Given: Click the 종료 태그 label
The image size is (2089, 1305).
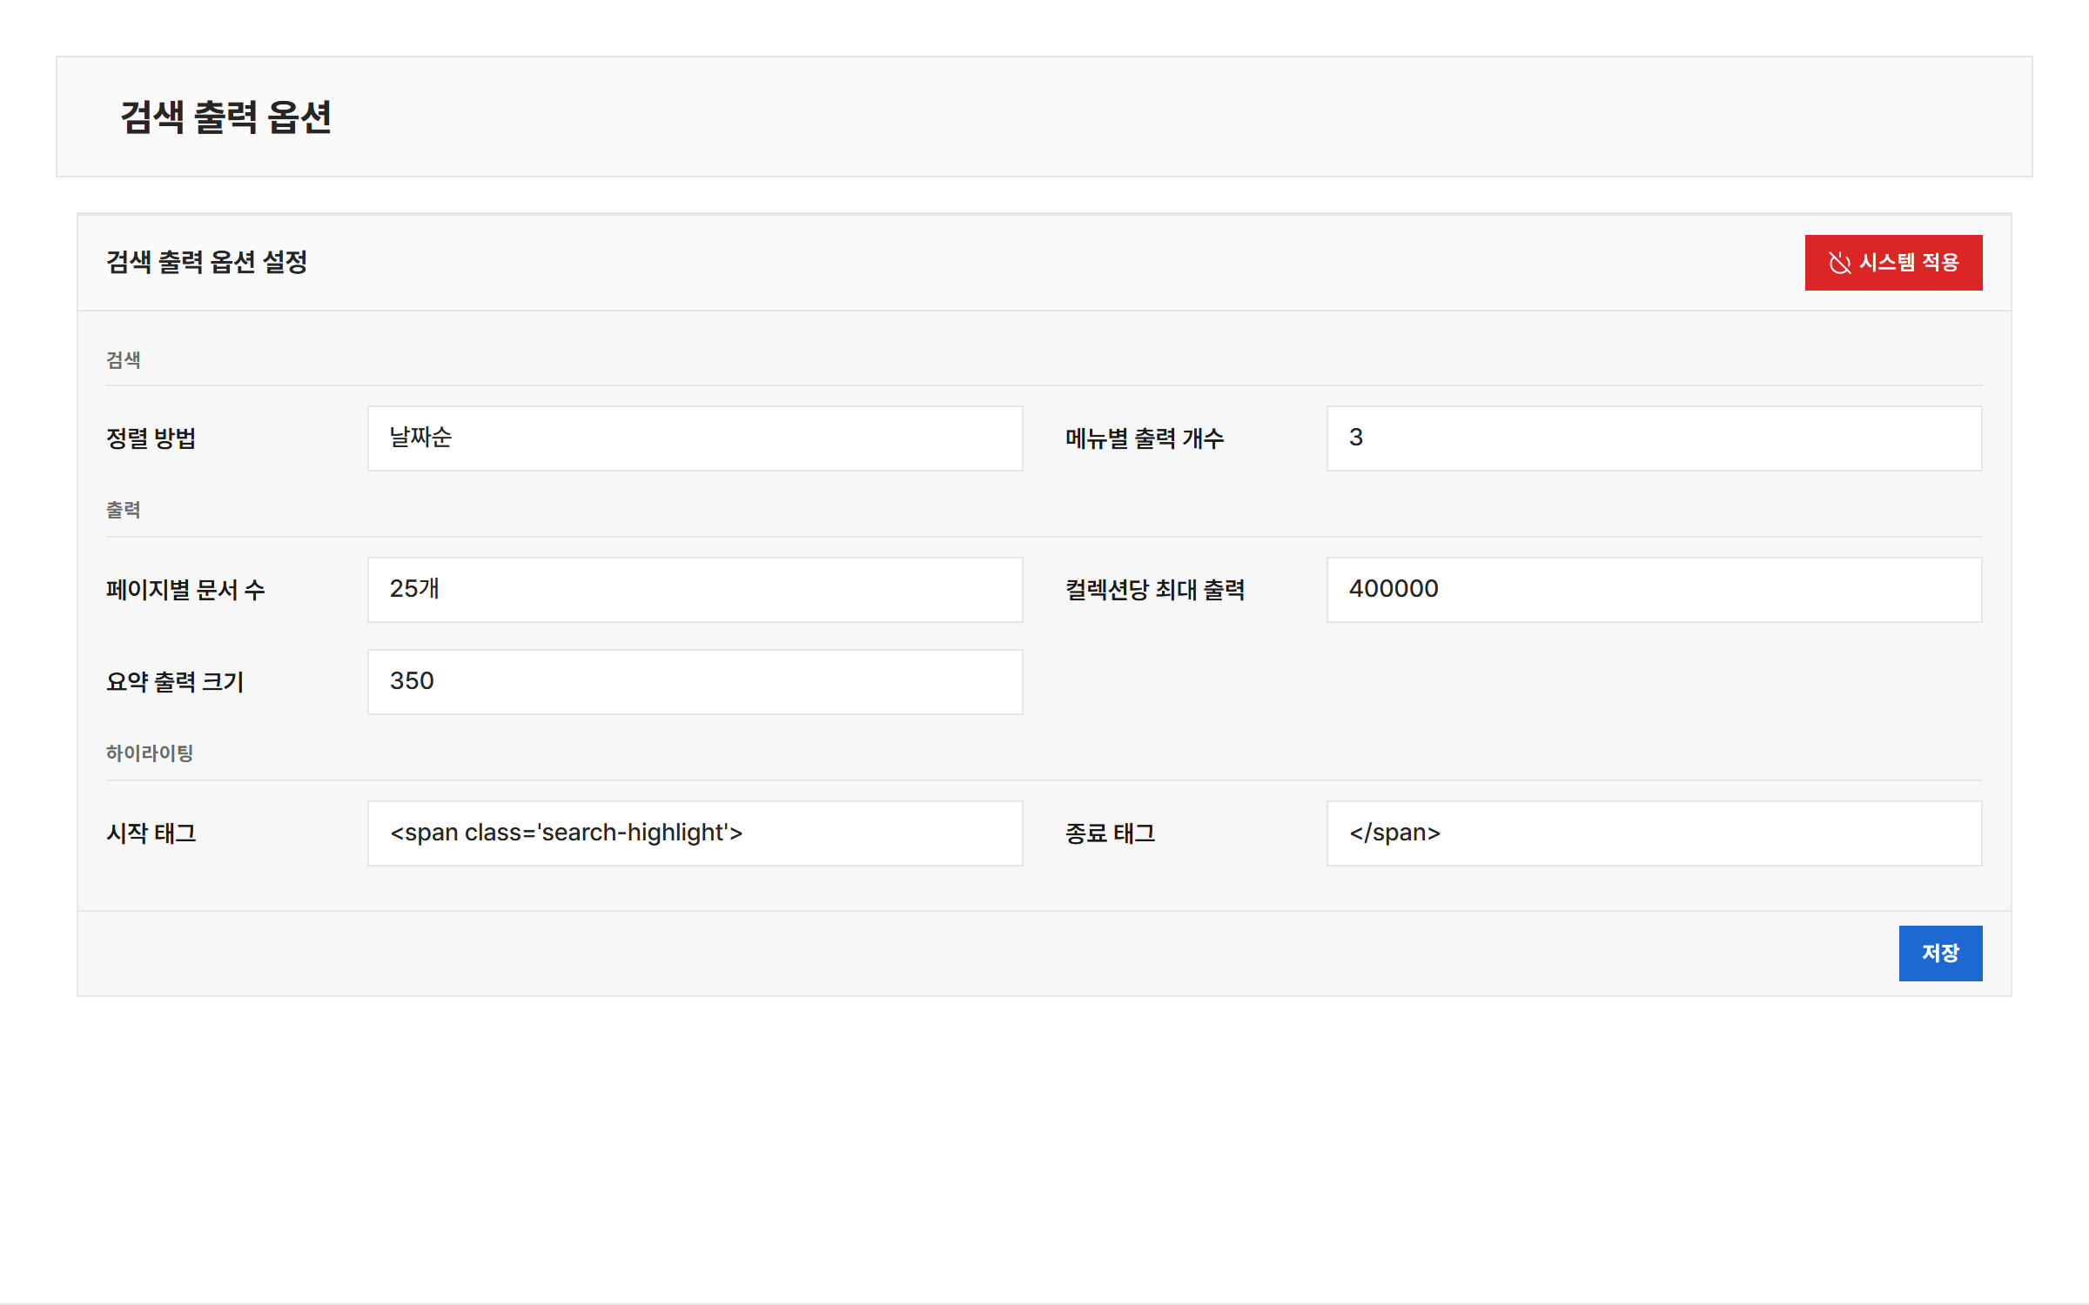Looking at the screenshot, I should coord(1111,833).
